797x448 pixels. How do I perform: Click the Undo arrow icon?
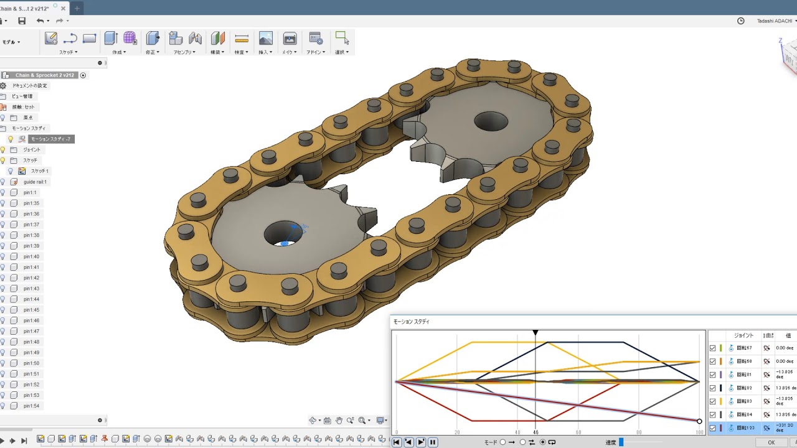pos(40,21)
